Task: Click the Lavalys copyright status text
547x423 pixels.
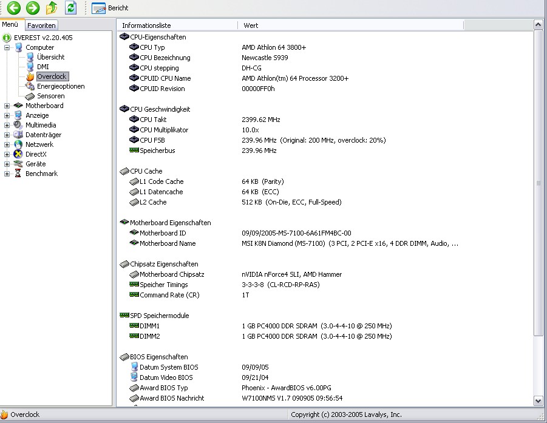Action: tap(346, 415)
